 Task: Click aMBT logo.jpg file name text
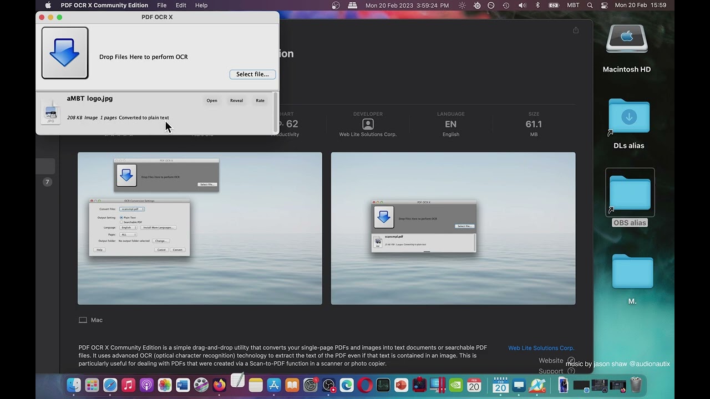(x=90, y=99)
